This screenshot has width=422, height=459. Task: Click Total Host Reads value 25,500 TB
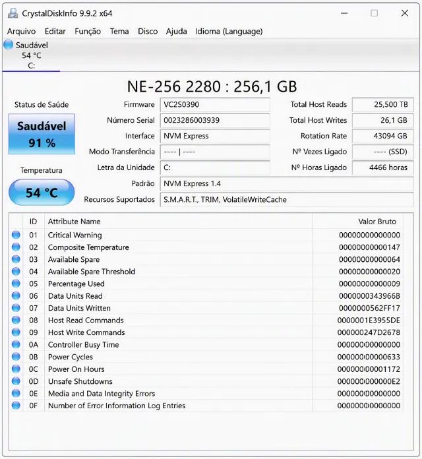pos(383,104)
